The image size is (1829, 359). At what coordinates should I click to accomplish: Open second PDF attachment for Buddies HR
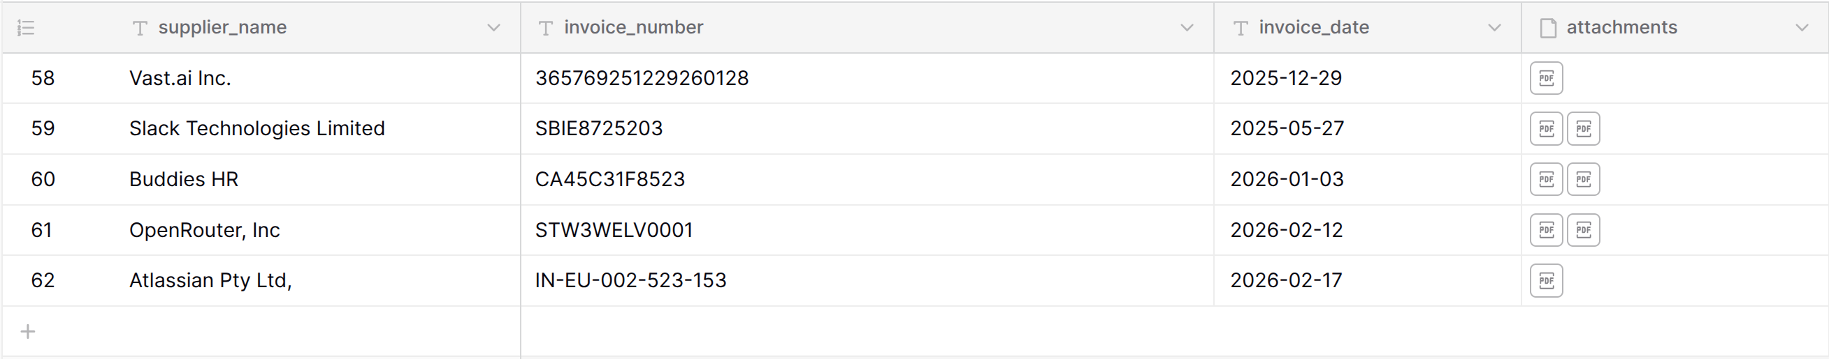[1582, 179]
